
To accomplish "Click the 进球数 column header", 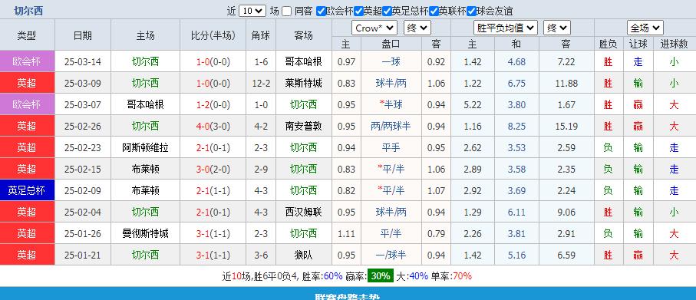I will [x=675, y=44].
